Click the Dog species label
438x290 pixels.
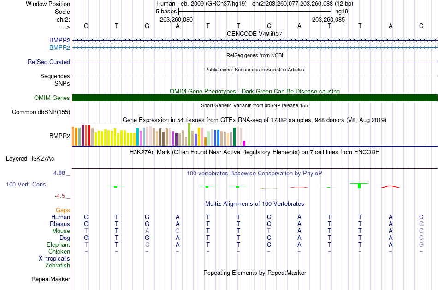point(65,238)
